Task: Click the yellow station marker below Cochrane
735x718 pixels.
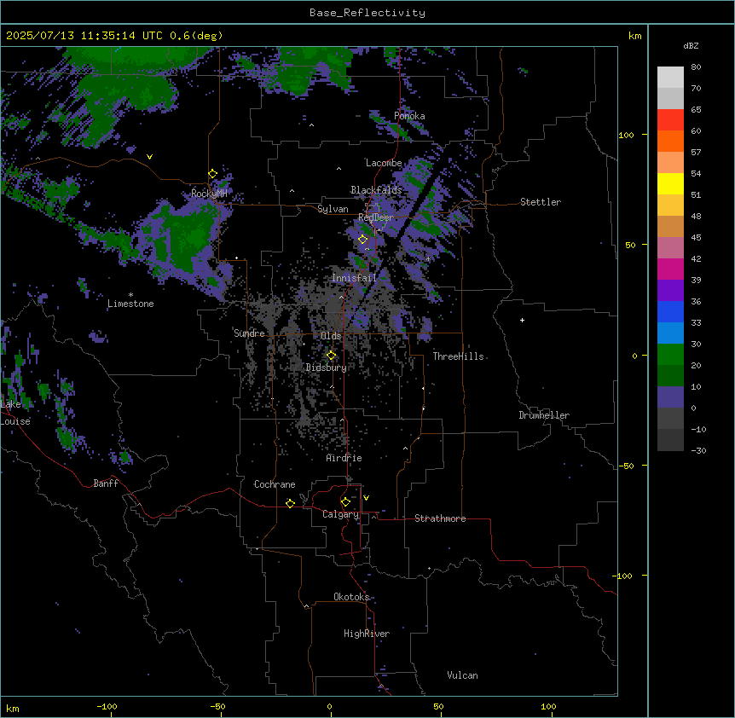Action: (x=290, y=504)
